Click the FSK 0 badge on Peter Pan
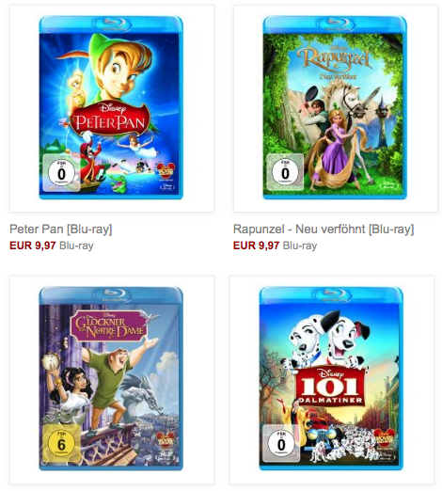442x491 pixels. [x=61, y=173]
